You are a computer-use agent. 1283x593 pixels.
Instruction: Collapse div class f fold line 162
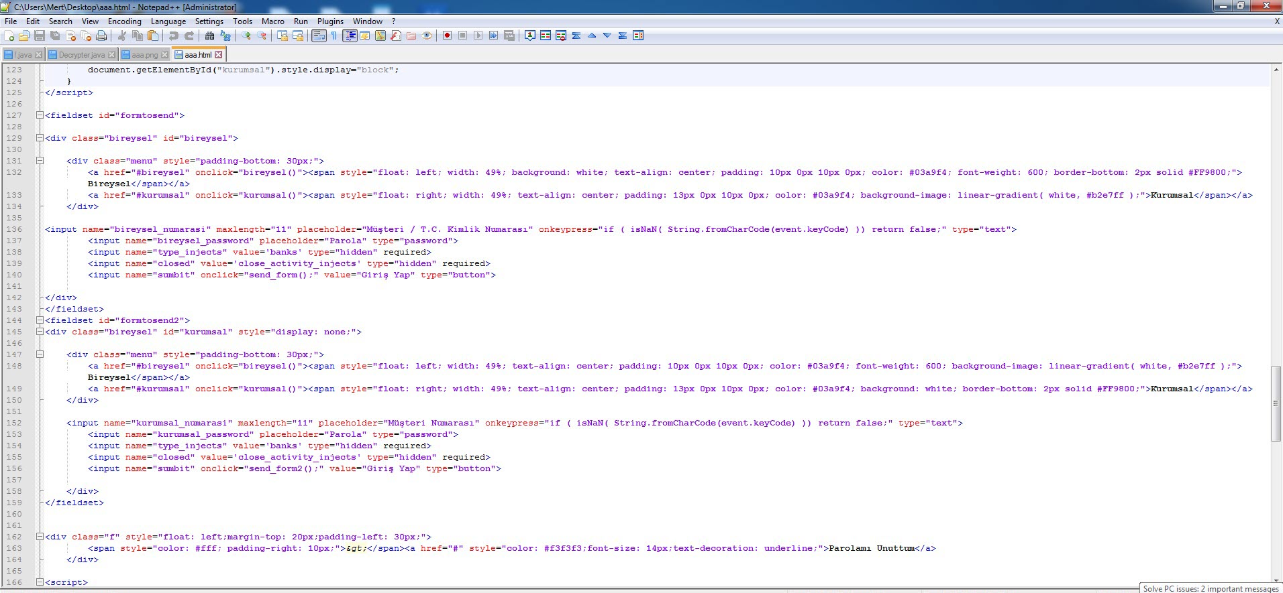click(40, 537)
